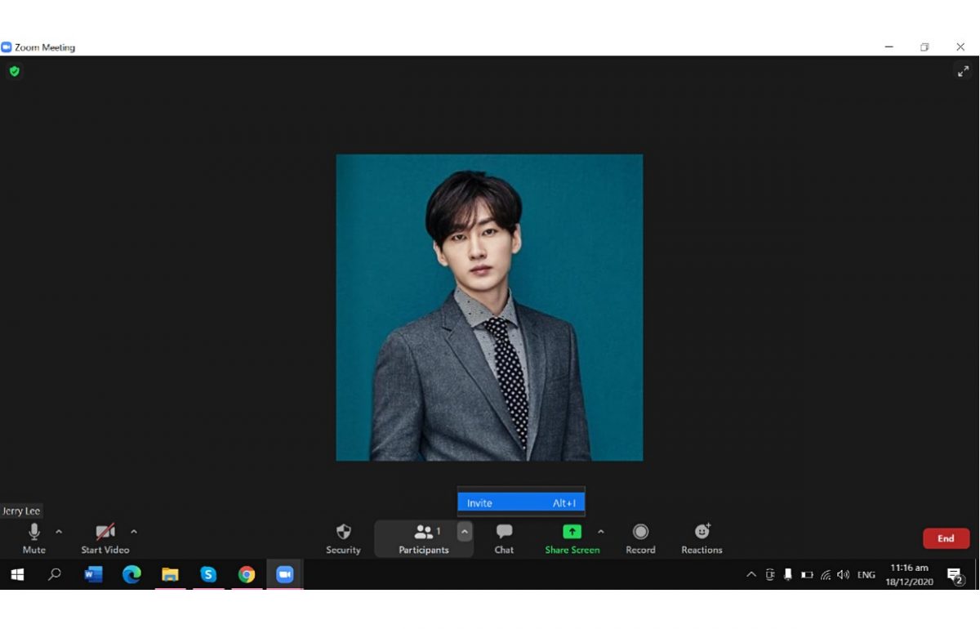Toggle Start Video camera on
The image size is (980, 629).
pyautogui.click(x=105, y=538)
